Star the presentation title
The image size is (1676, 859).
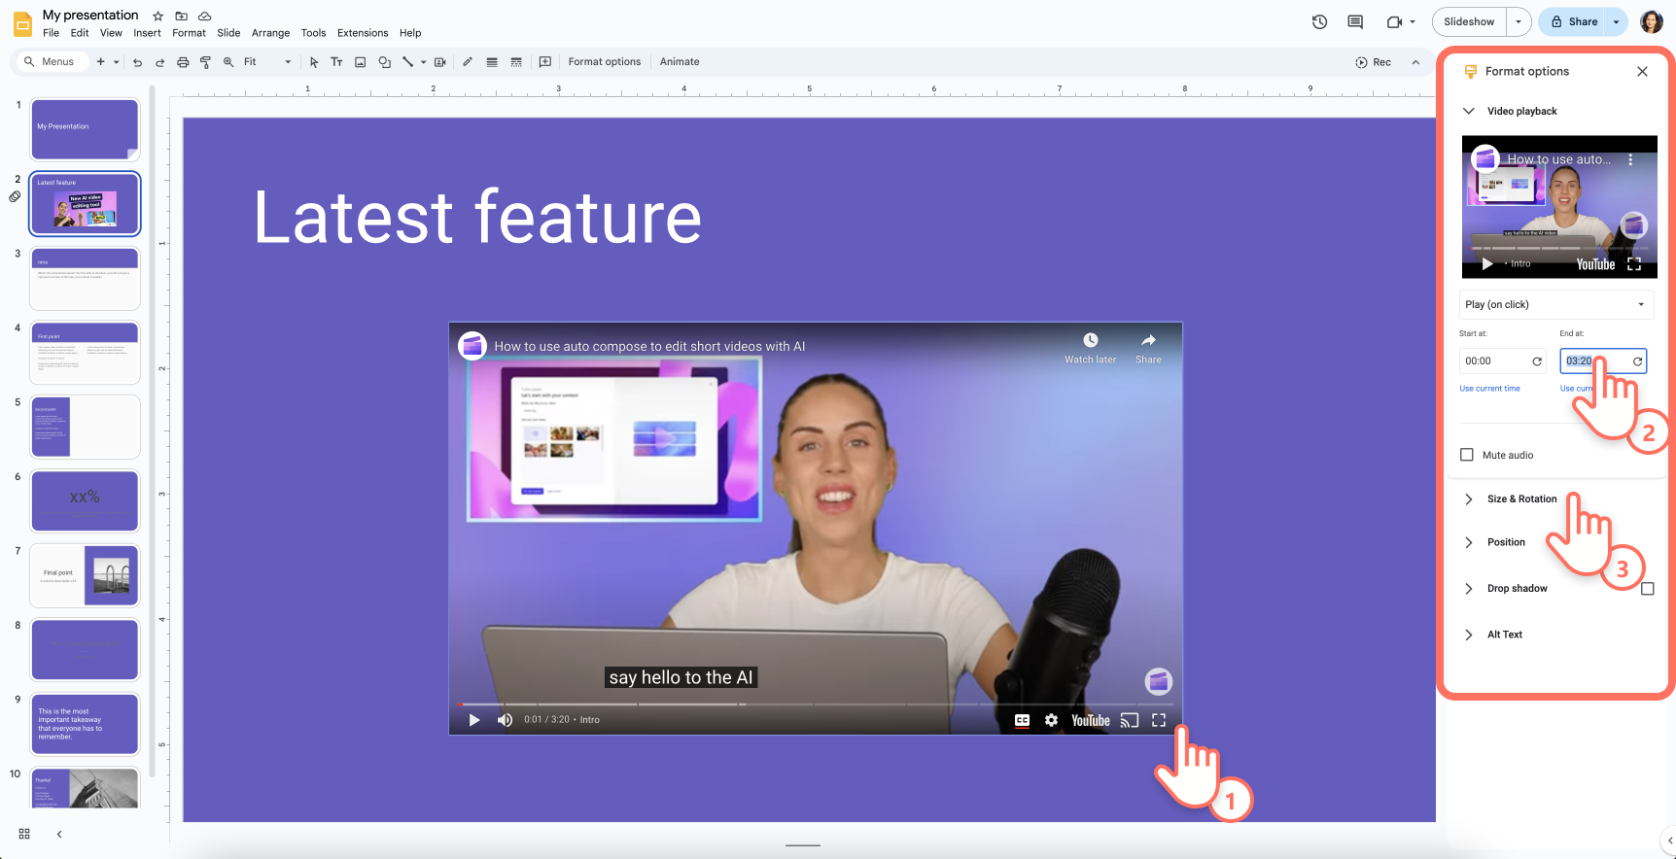157,16
